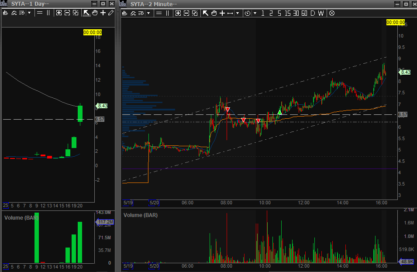Select horizontal line tool in 2 Minute window
This screenshot has width=417, height=272.
(159, 13)
